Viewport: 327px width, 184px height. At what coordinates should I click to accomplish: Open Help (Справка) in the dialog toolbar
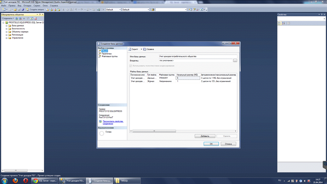coord(148,49)
